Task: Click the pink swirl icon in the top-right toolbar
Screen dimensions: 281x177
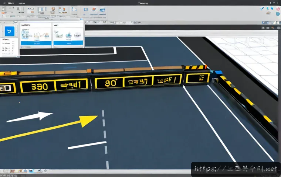Action: 278,9
